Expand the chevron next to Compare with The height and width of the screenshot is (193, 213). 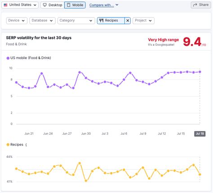117,5
